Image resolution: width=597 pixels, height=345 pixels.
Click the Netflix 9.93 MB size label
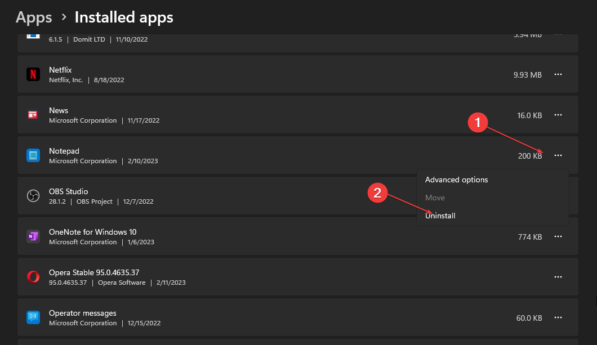528,74
